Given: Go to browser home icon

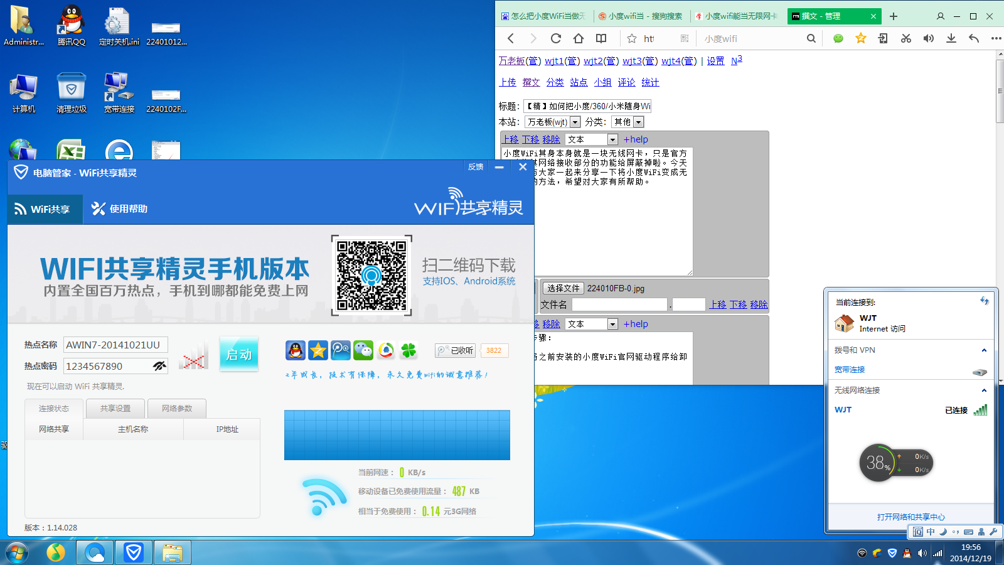Looking at the screenshot, I should (579, 38).
